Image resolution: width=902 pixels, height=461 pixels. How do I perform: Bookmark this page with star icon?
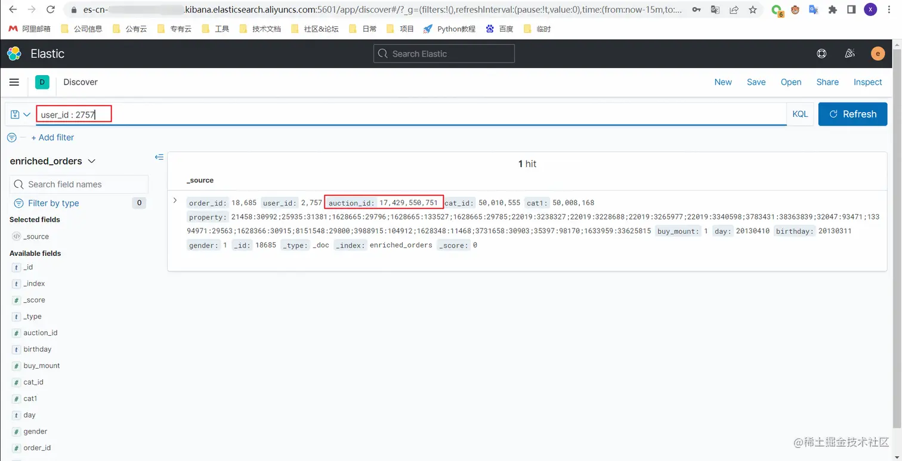pos(753,10)
